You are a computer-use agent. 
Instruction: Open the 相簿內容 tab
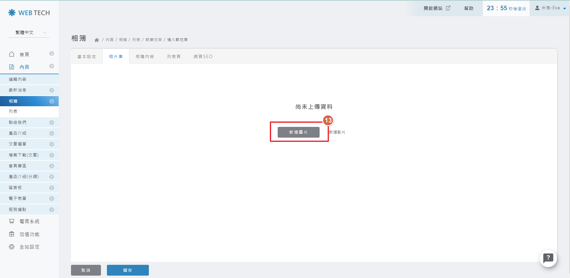point(145,57)
